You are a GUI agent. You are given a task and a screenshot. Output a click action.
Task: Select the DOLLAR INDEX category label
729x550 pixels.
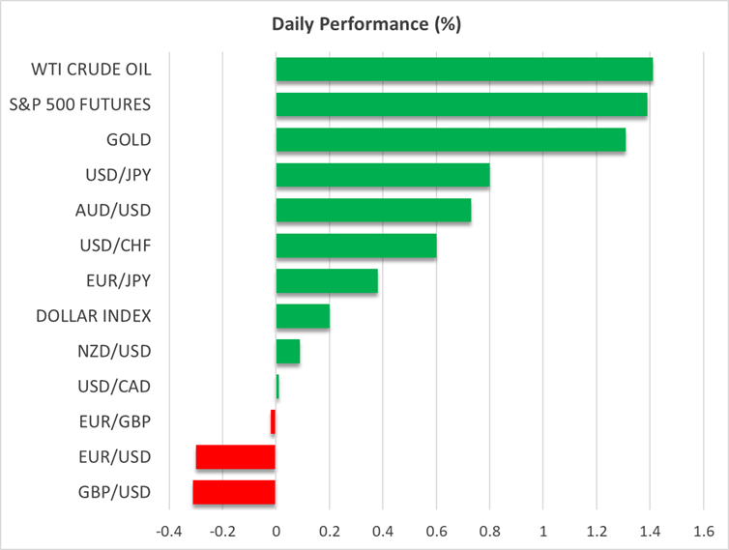[93, 316]
